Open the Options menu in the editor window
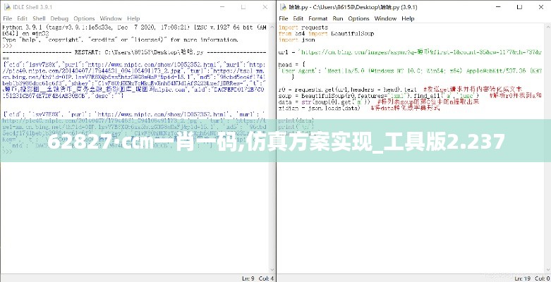The width and height of the screenshot is (551, 282). click(359, 18)
